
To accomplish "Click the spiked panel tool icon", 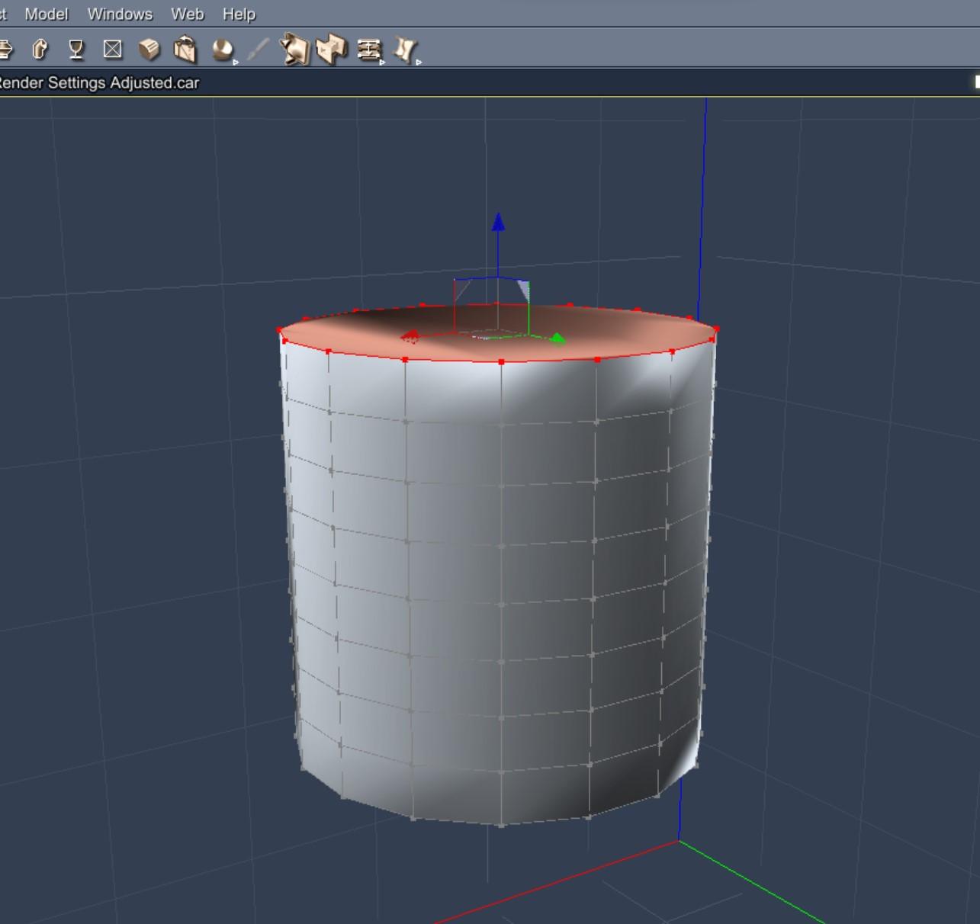I will (x=294, y=50).
